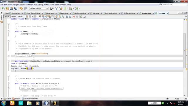Click the Stop Macro Recording icon
The image size is (188, 106).
pyautogui.click(x=77, y=16)
